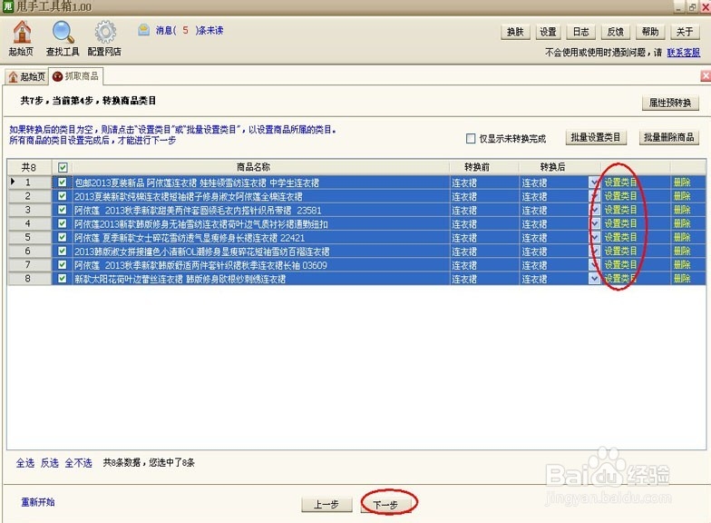Click the 批量设置类目 button

click(596, 138)
